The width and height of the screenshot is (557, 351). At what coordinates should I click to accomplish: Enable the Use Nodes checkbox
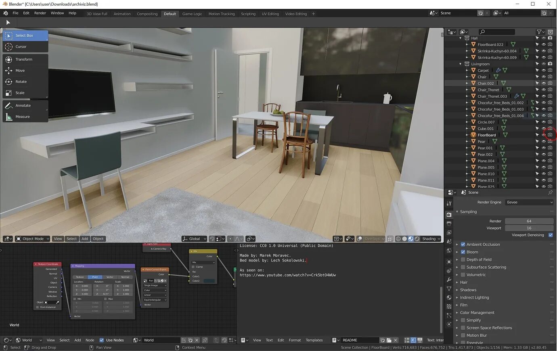[102, 340]
